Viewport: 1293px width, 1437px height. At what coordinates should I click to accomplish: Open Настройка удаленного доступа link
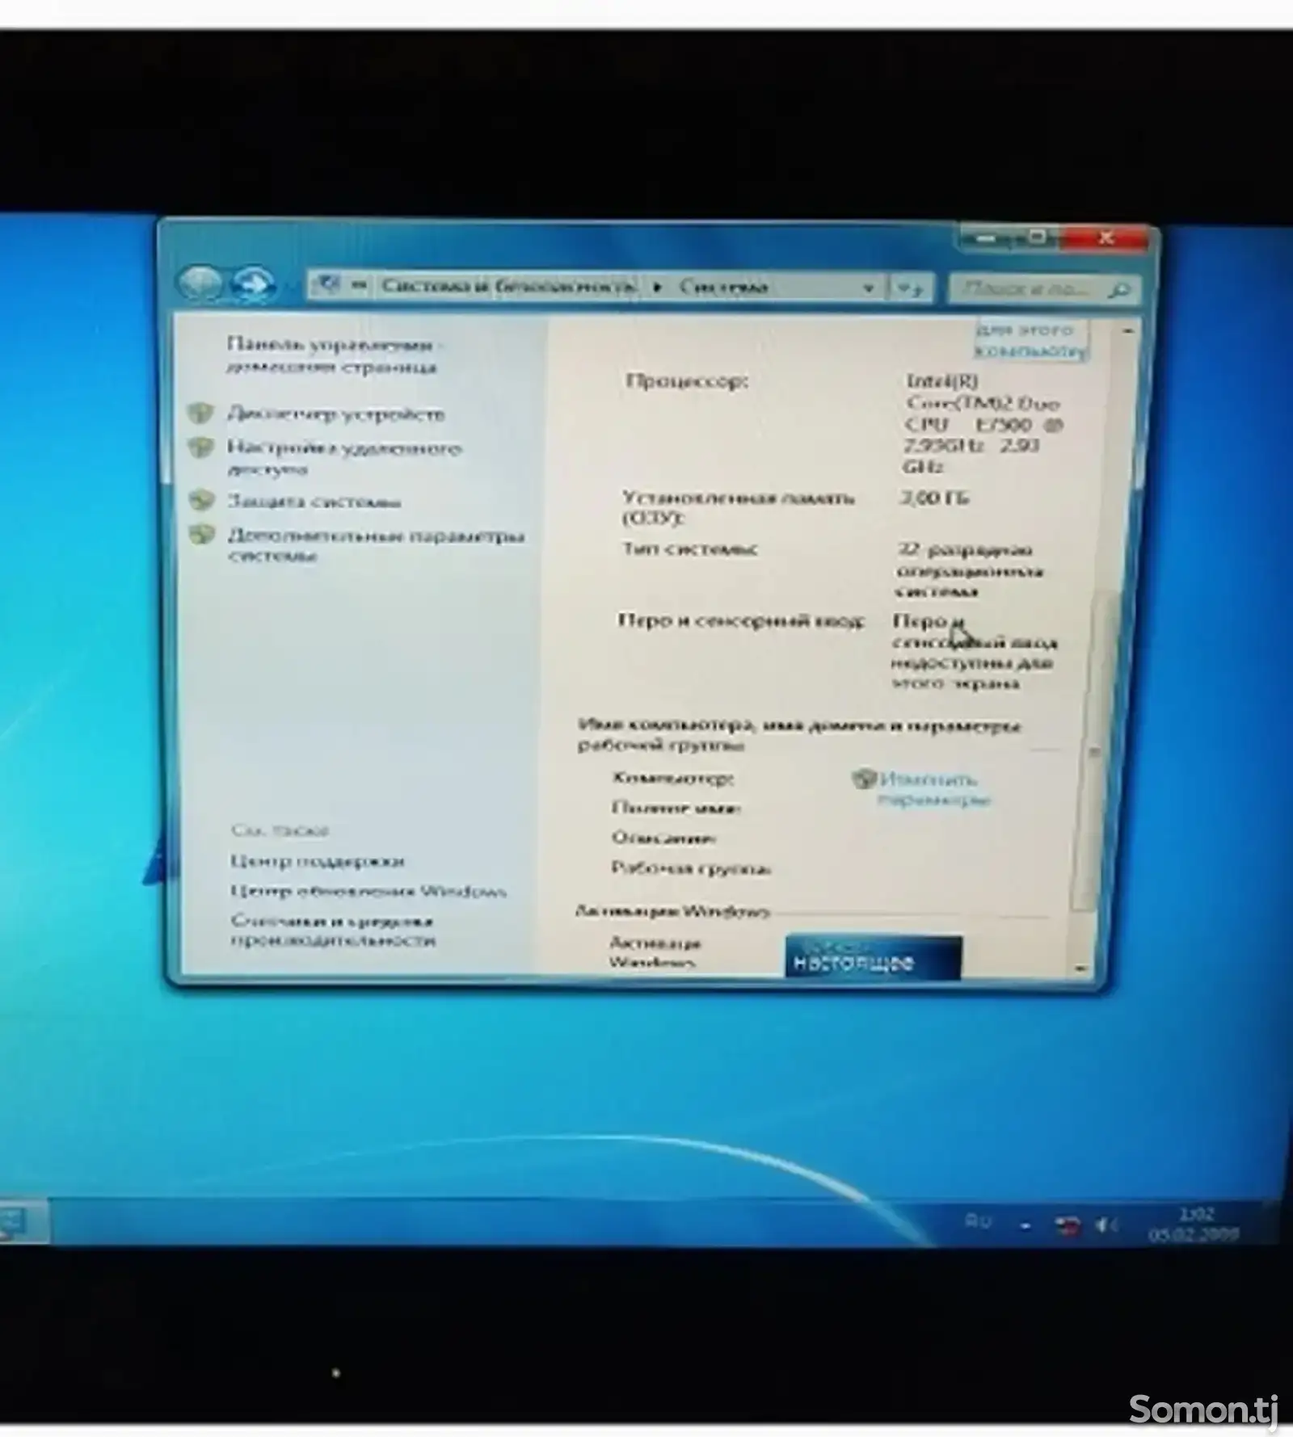coord(344,458)
